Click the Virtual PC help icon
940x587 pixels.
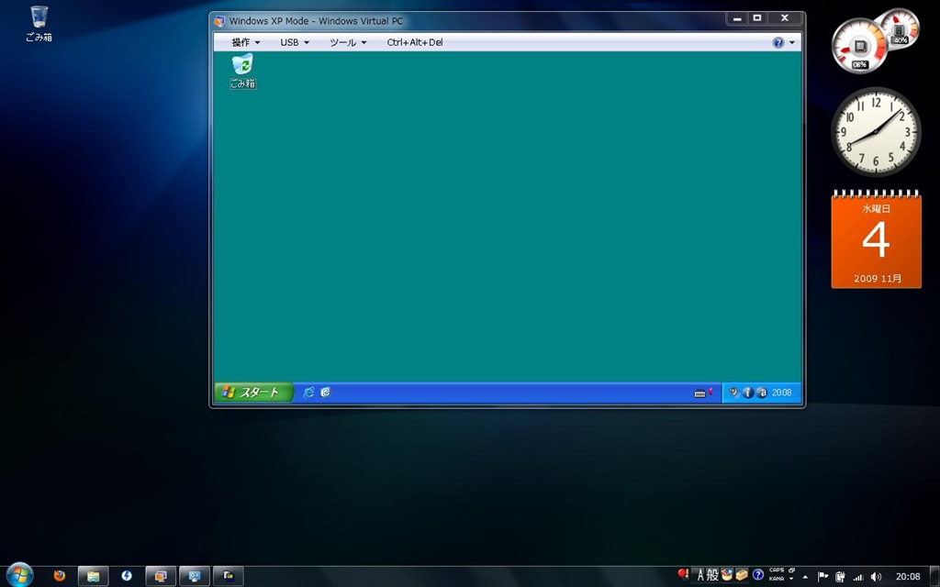coord(778,42)
